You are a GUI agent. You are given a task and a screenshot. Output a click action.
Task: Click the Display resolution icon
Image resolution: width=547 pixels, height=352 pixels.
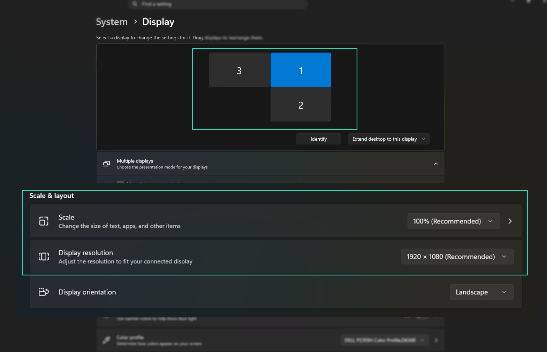click(x=44, y=257)
